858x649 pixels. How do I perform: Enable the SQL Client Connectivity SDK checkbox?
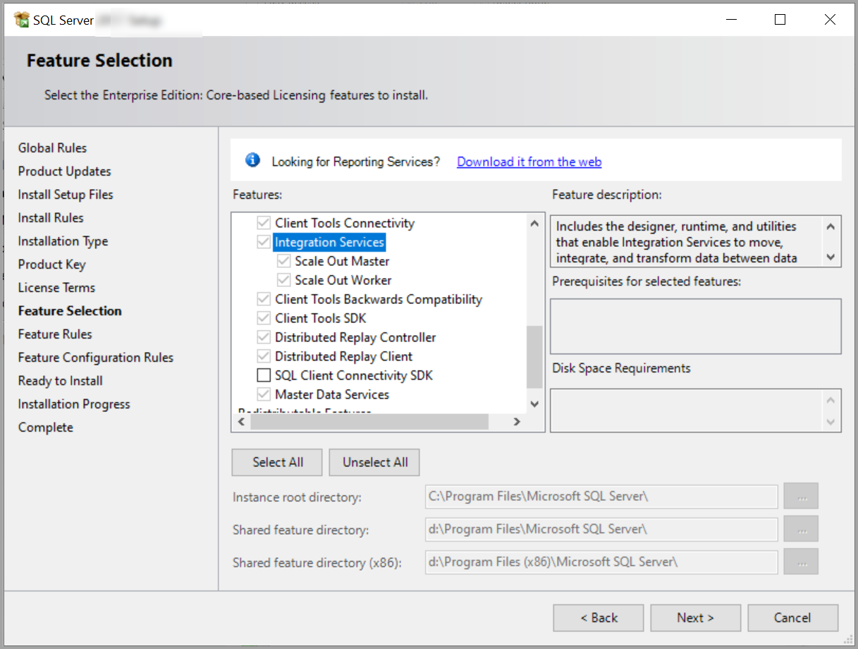point(264,375)
